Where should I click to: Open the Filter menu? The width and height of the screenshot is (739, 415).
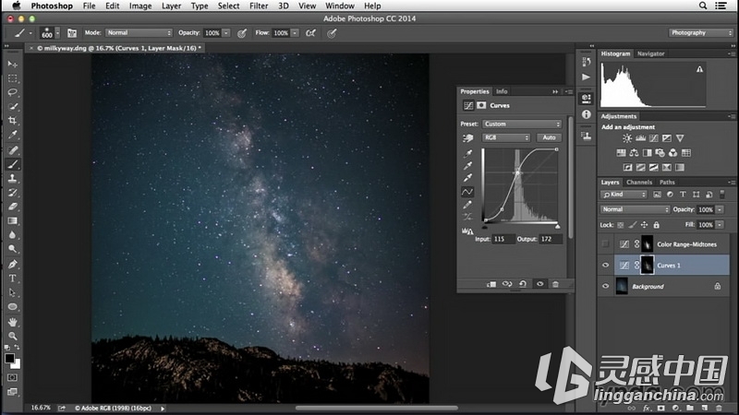coord(259,6)
